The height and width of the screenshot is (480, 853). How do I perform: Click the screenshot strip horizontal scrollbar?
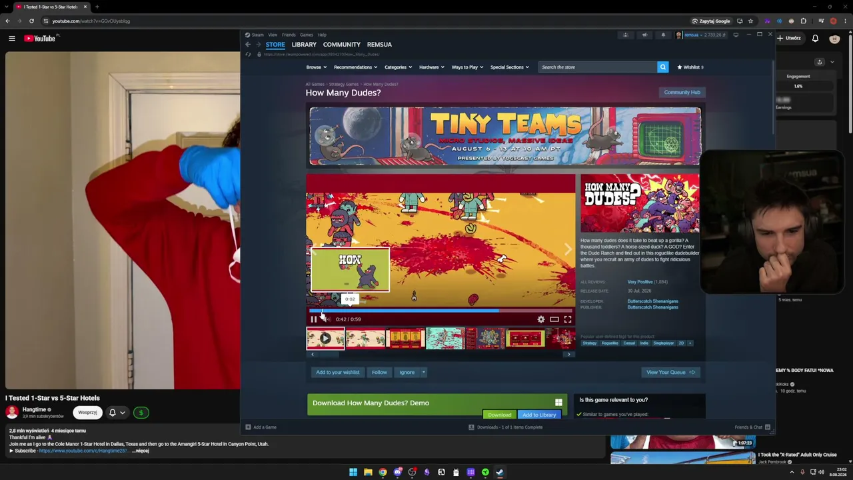[440, 355]
